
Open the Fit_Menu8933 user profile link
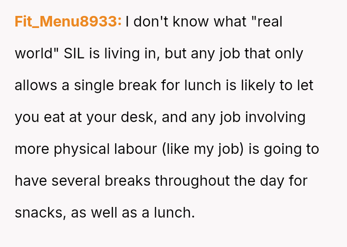(68, 22)
